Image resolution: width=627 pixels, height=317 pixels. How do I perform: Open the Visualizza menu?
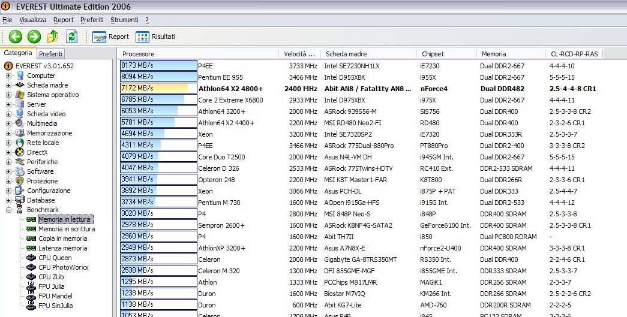pos(32,20)
